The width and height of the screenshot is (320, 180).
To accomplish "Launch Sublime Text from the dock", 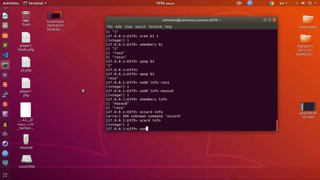I will (x=5, y=45).
